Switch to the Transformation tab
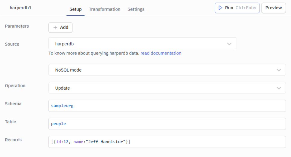Screen dimensions: 291x157 105,9
